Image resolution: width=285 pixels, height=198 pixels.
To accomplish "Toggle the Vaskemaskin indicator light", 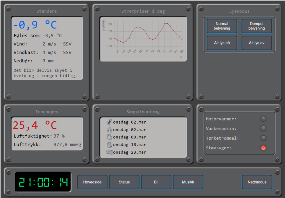I will [x=263, y=128].
